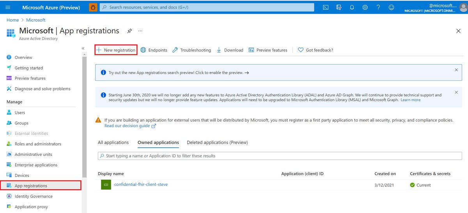468x213 pixels.
Task: Go to Home breadcrumb
Action: pyautogui.click(x=13, y=20)
